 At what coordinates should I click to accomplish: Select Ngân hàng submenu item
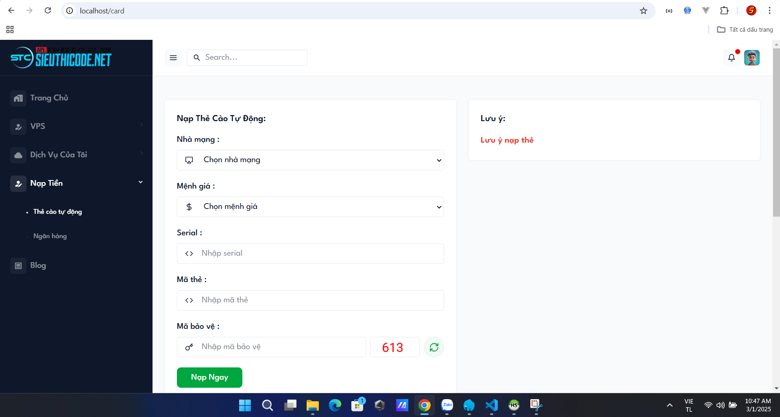(50, 236)
